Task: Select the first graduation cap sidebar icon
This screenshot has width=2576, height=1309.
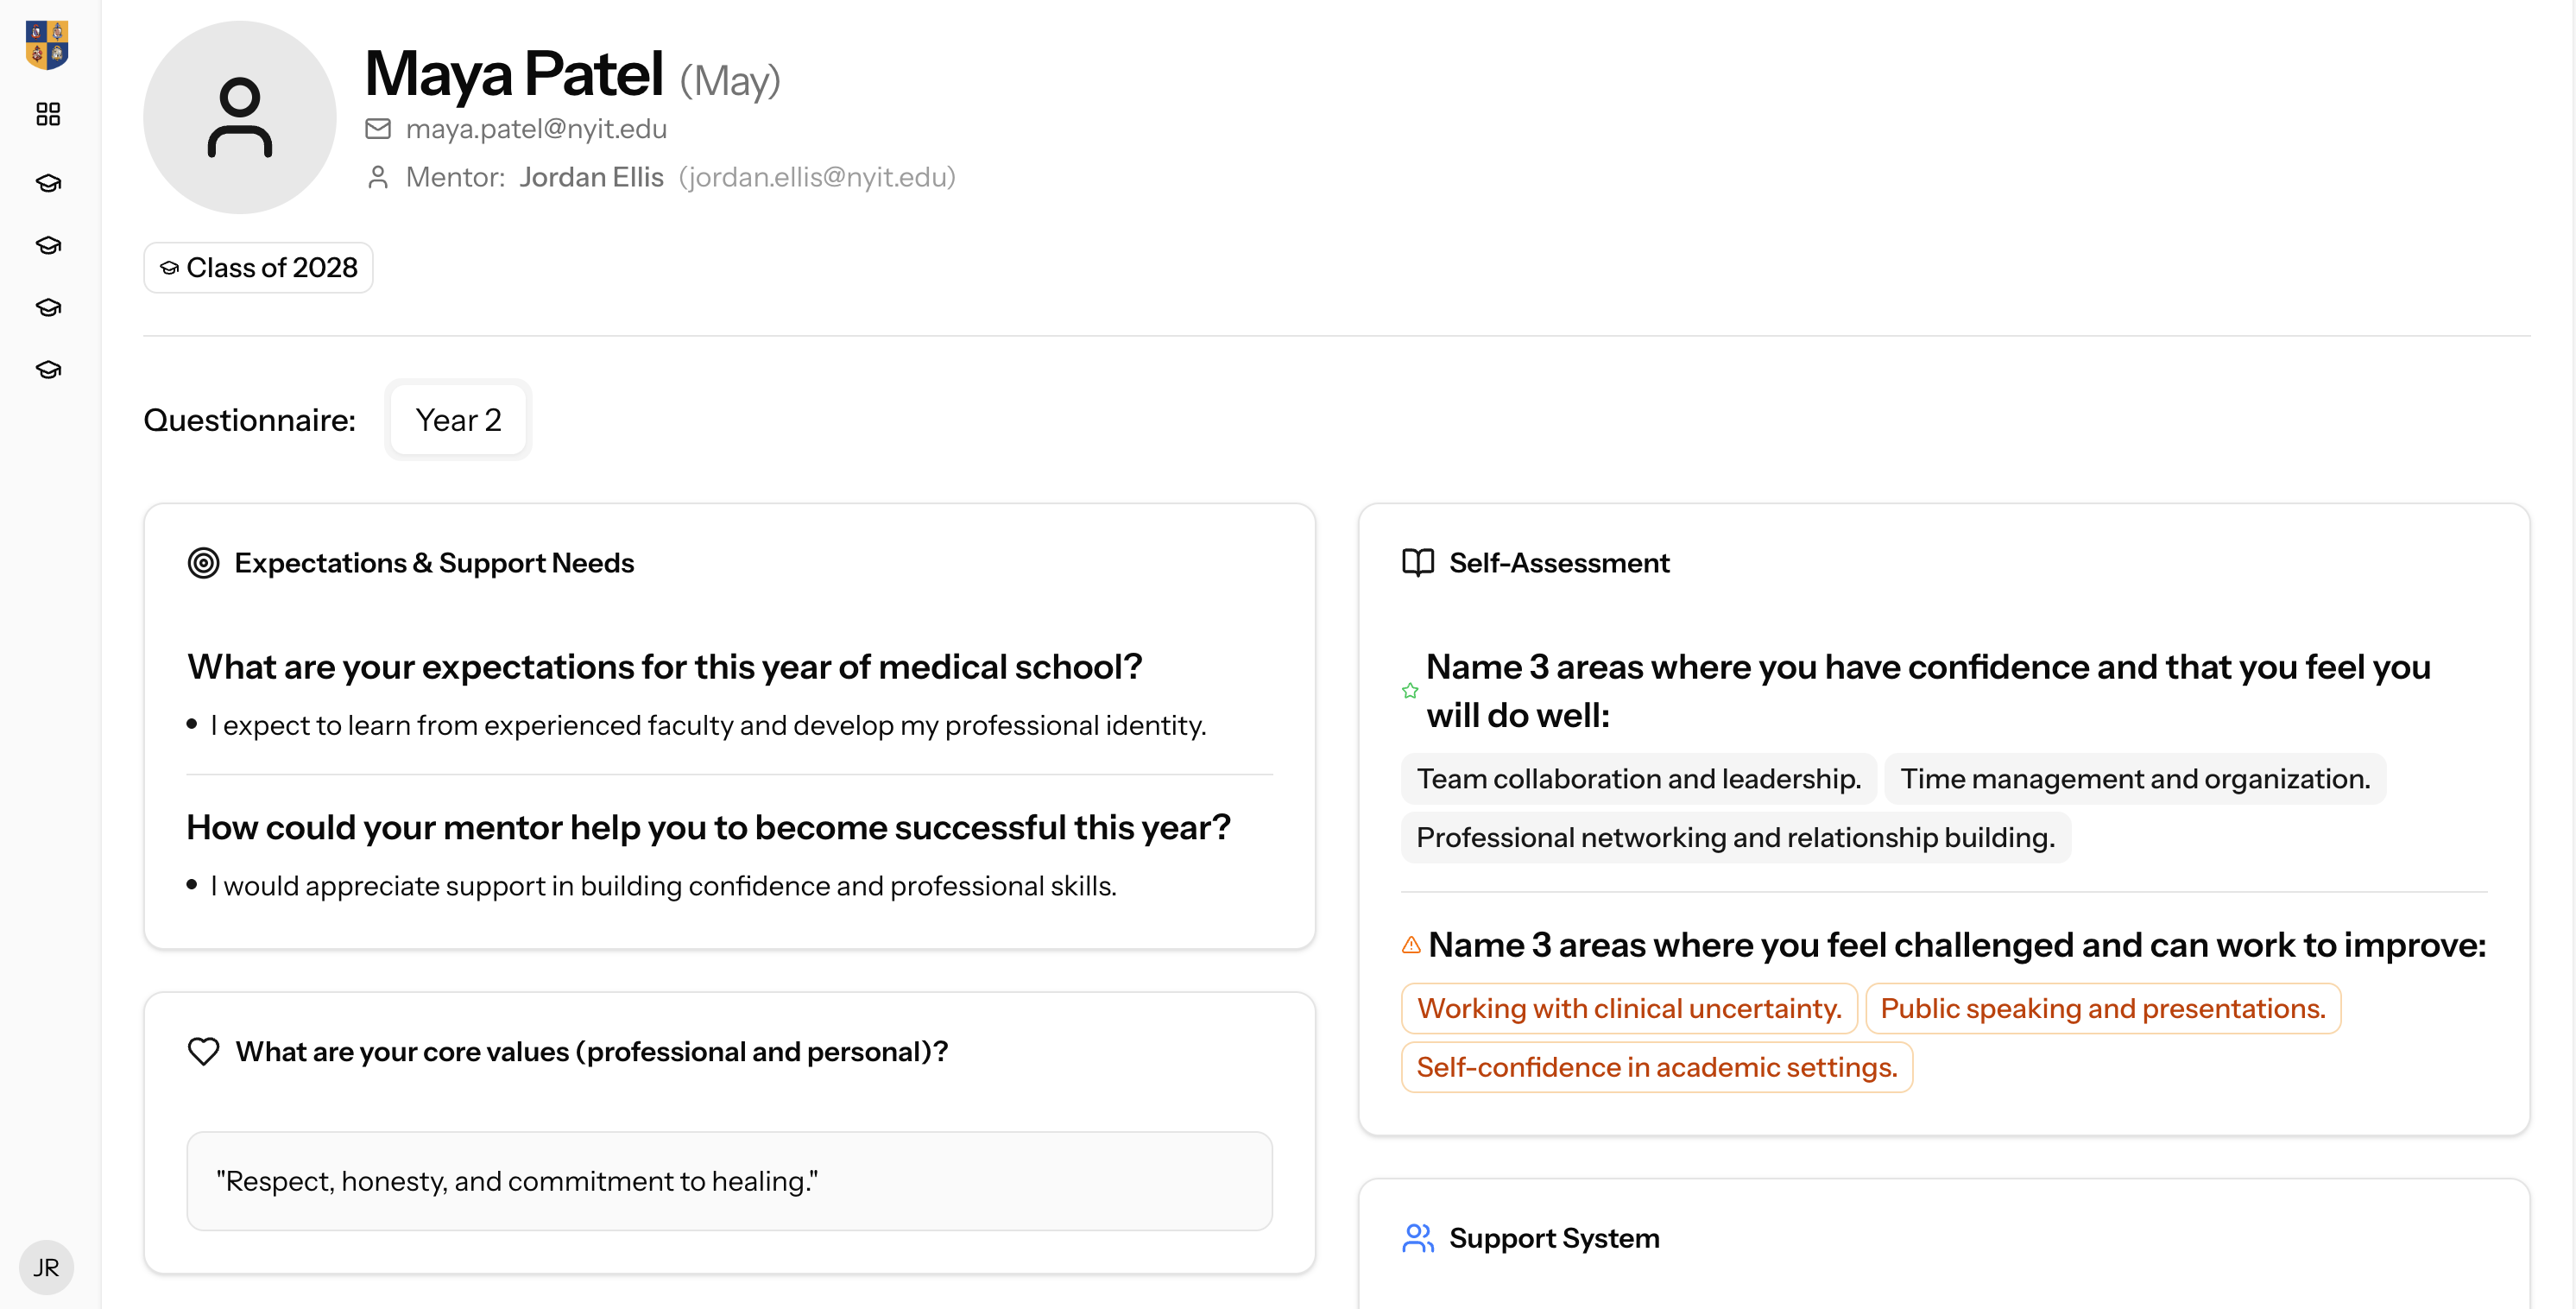Action: point(48,183)
